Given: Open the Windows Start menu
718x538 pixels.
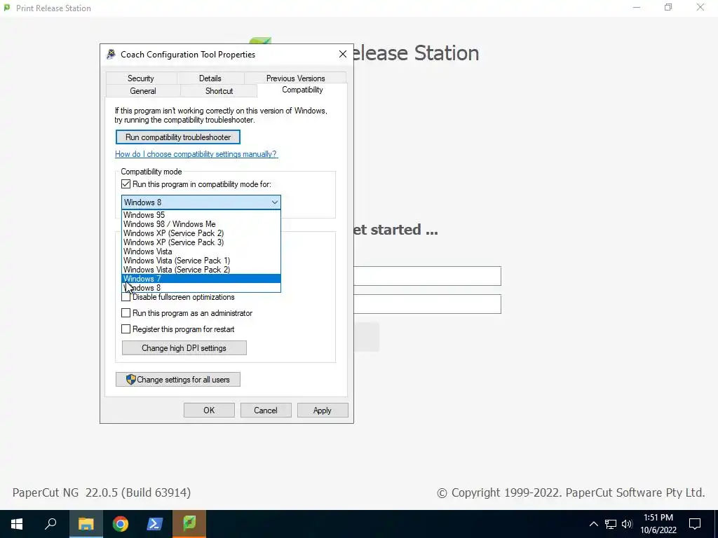Looking at the screenshot, I should pos(17,524).
